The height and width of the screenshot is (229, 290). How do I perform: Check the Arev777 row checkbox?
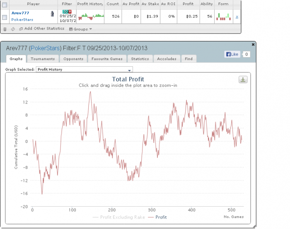tap(5, 17)
